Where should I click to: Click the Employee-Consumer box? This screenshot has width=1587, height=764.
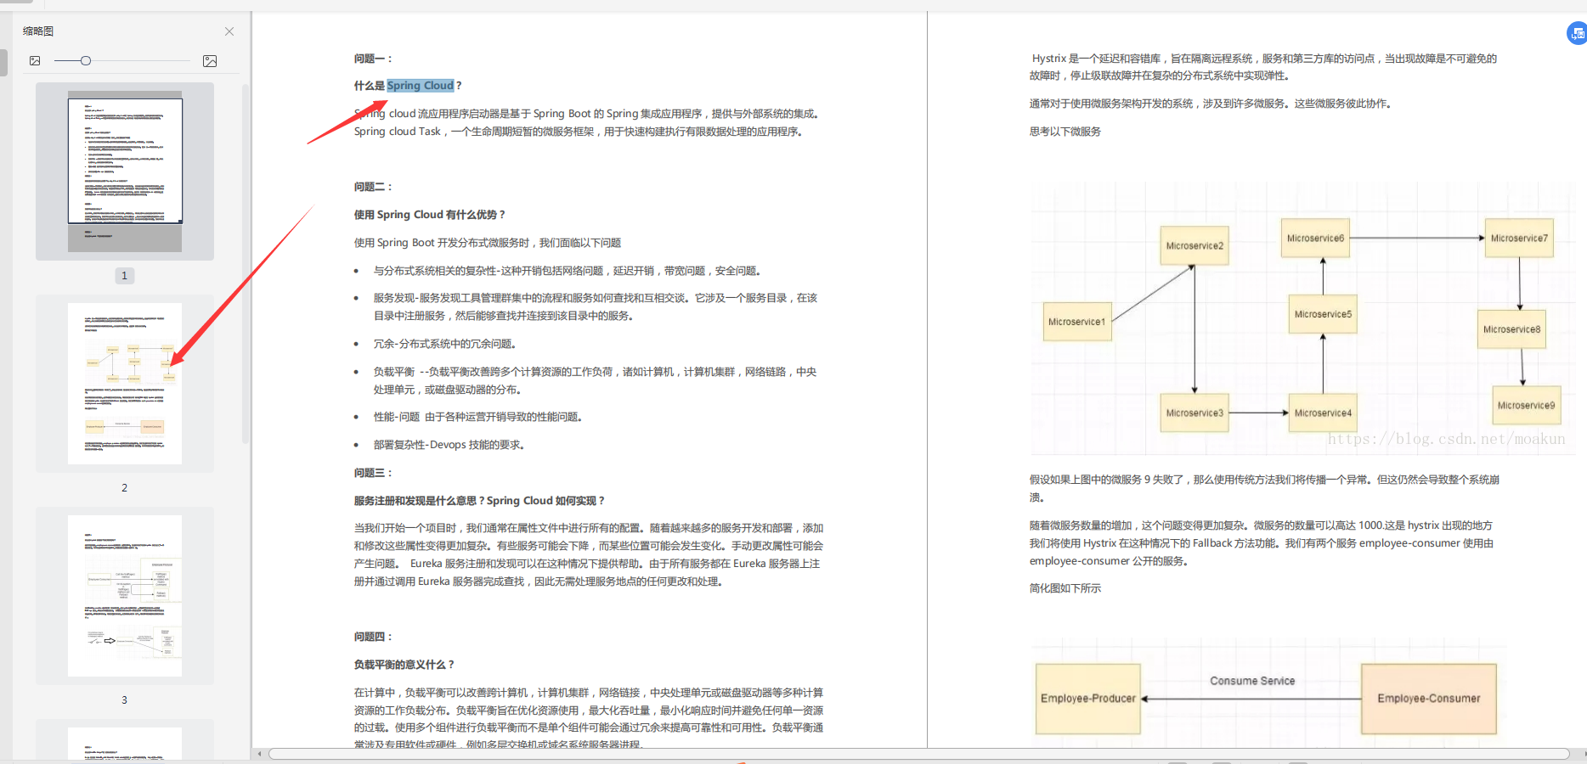point(1429,699)
